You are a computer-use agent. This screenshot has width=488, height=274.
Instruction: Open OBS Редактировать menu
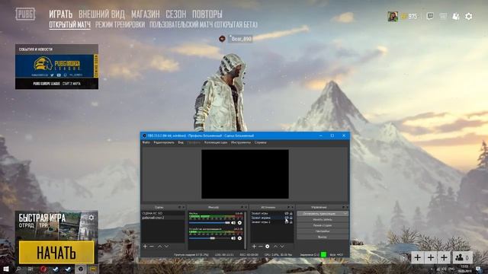(x=164, y=142)
